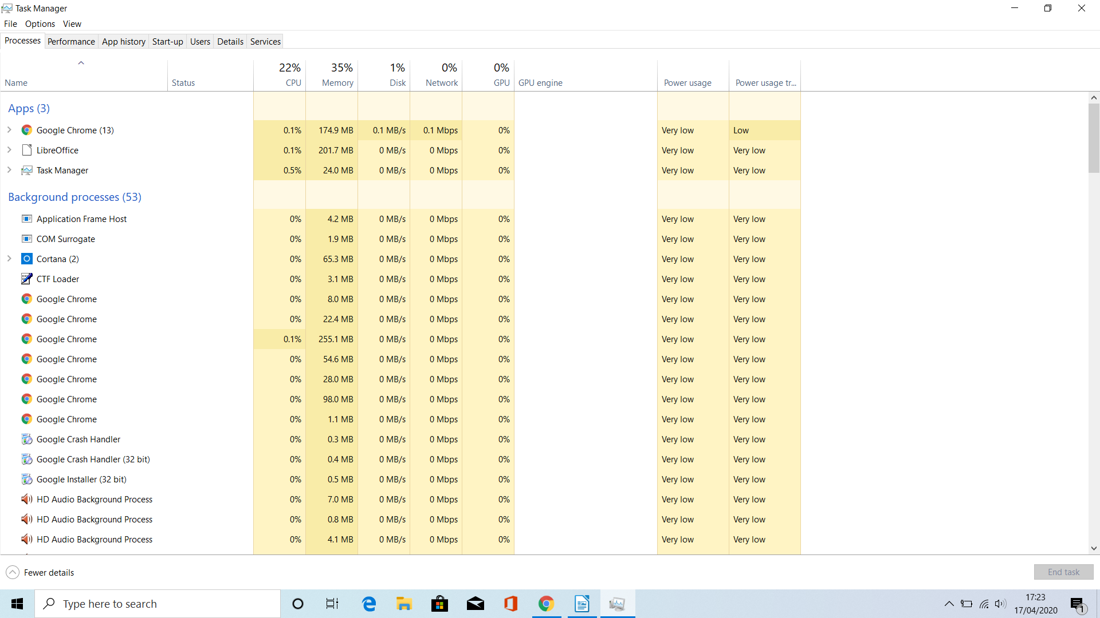Sort processes by Memory column
The height and width of the screenshot is (618, 1100).
pos(337,82)
